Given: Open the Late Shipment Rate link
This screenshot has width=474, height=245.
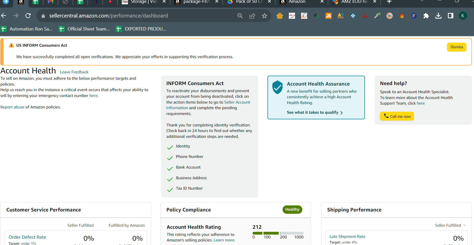Looking at the screenshot, I should (347, 237).
